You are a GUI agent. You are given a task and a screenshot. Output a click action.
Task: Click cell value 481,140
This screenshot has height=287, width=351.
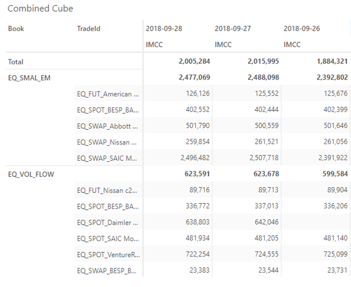tap(336, 239)
